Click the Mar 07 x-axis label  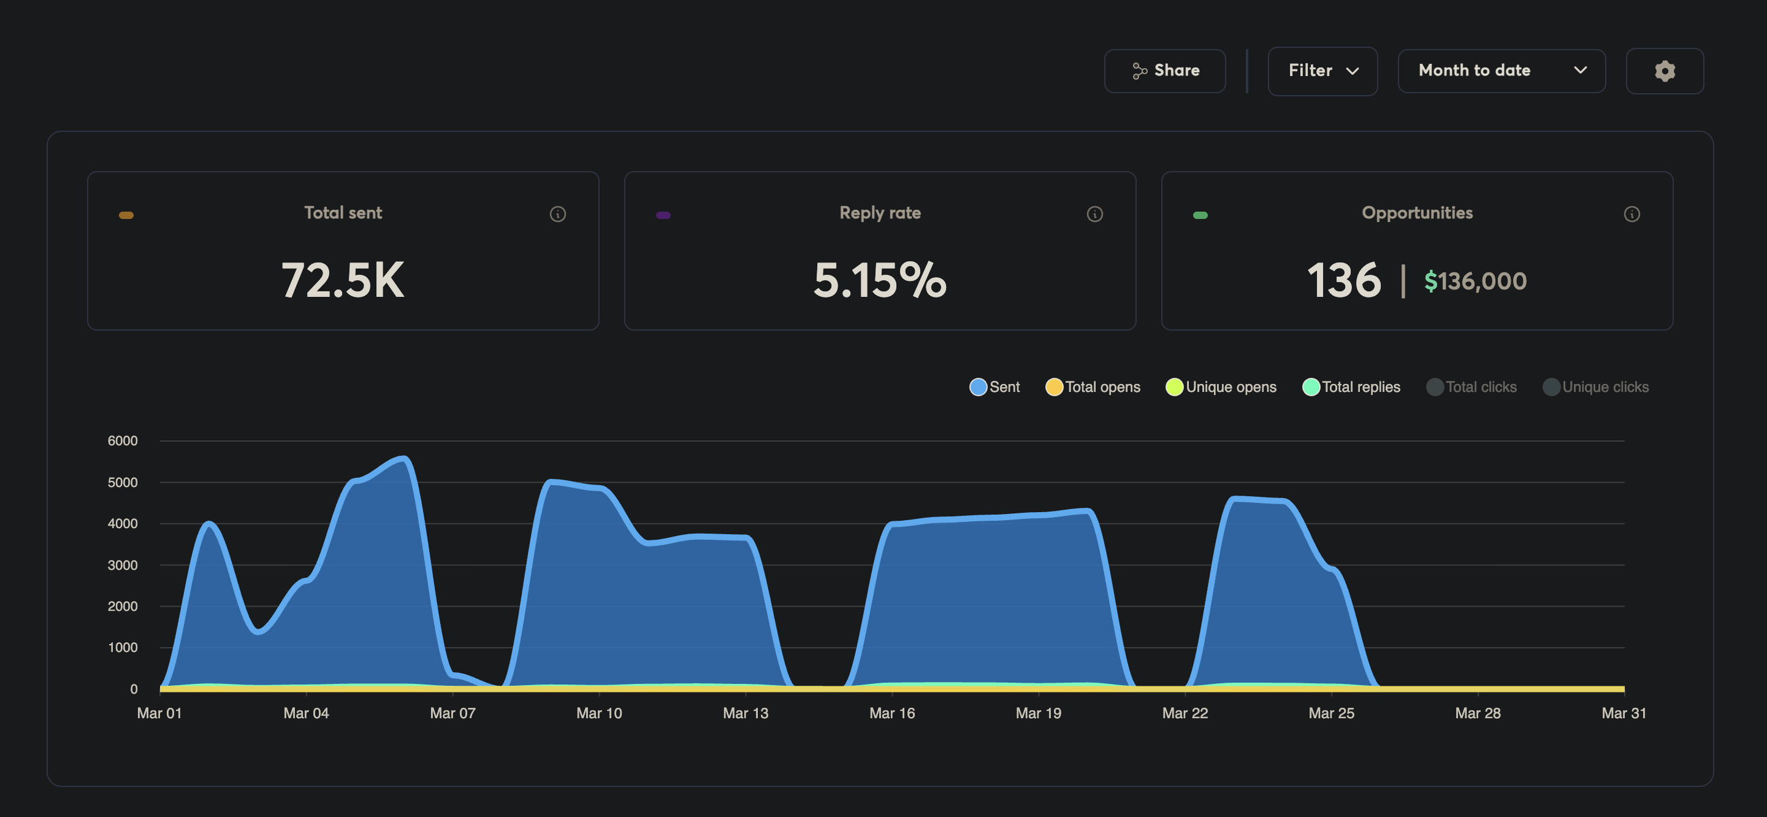pos(452,713)
